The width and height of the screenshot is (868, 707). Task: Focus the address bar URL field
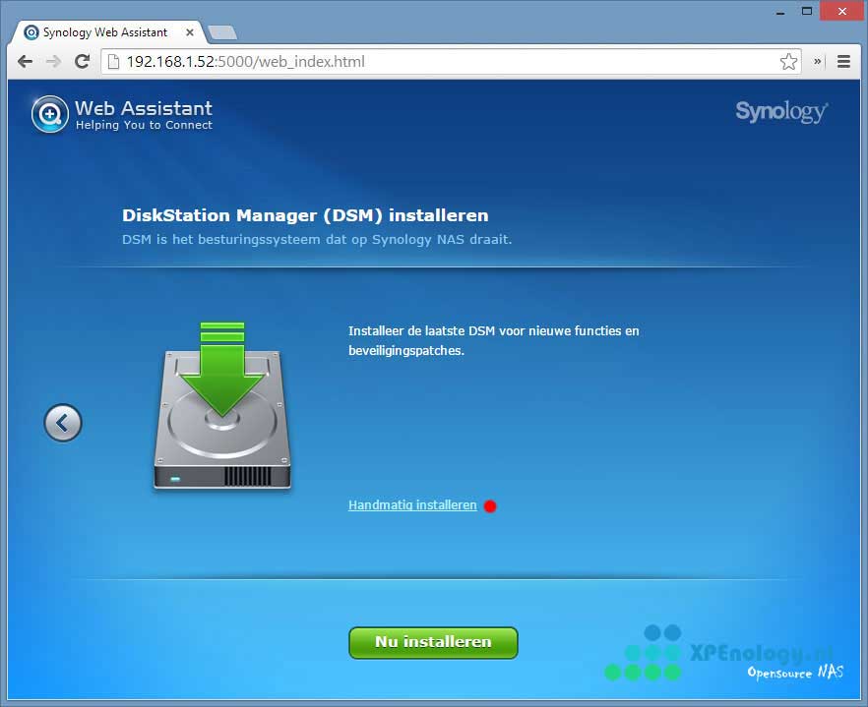click(x=443, y=62)
